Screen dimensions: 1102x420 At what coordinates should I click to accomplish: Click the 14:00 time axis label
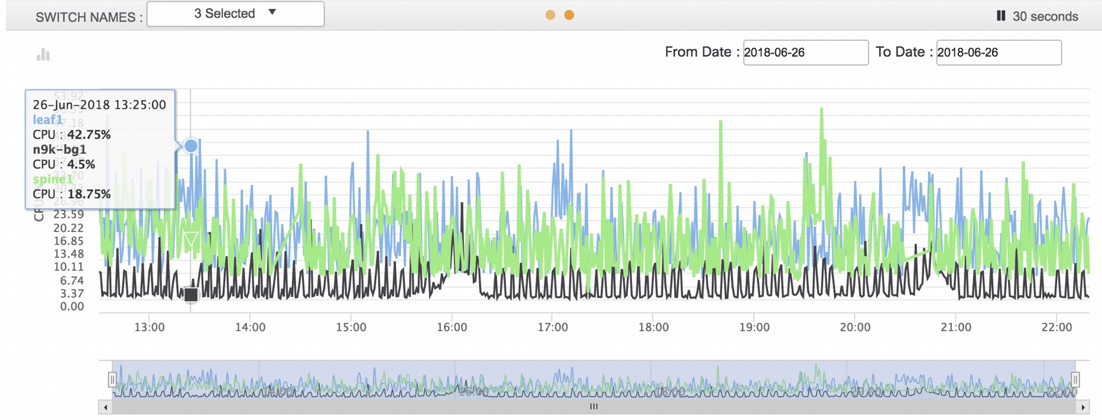(250, 327)
